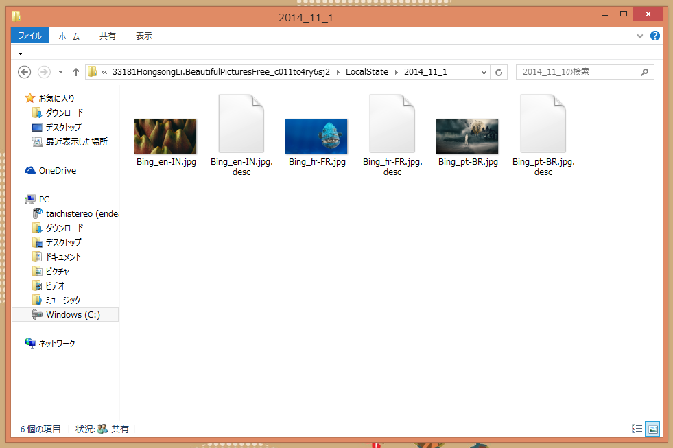
Task: Refresh the folder view
Action: pyautogui.click(x=499, y=72)
